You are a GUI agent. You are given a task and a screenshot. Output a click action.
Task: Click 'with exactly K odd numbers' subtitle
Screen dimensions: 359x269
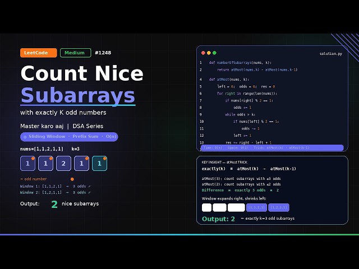point(63,113)
